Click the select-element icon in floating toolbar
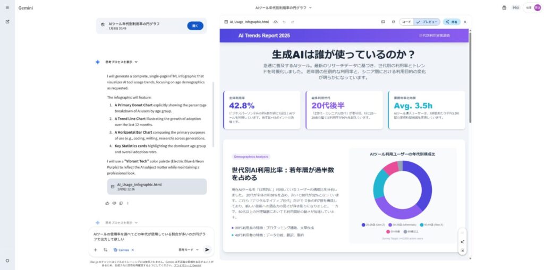 (463, 250)
